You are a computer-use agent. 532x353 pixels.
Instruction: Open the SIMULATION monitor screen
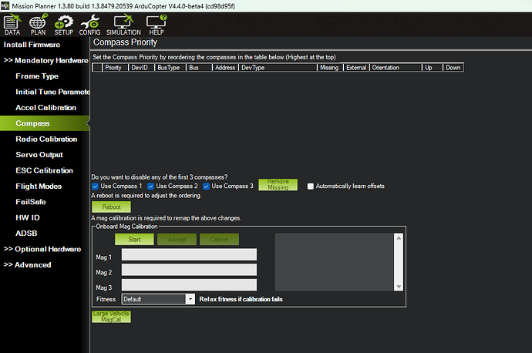[123, 25]
